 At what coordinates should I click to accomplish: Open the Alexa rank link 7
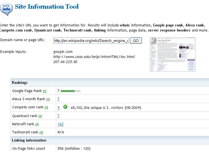pos(59,99)
